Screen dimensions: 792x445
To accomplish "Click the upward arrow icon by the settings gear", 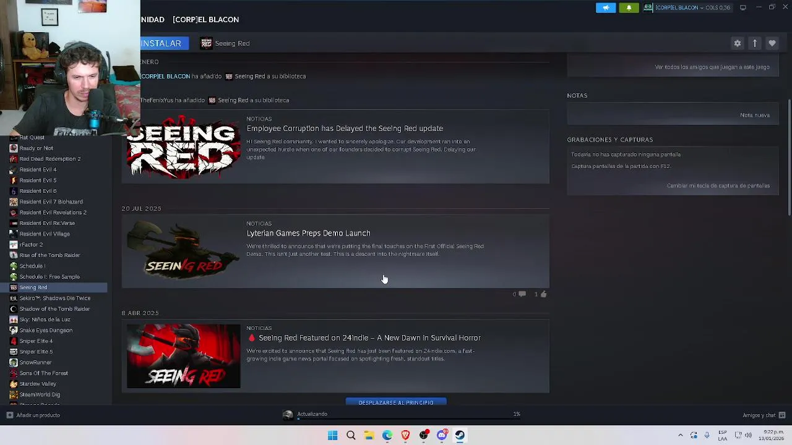I will click(755, 43).
